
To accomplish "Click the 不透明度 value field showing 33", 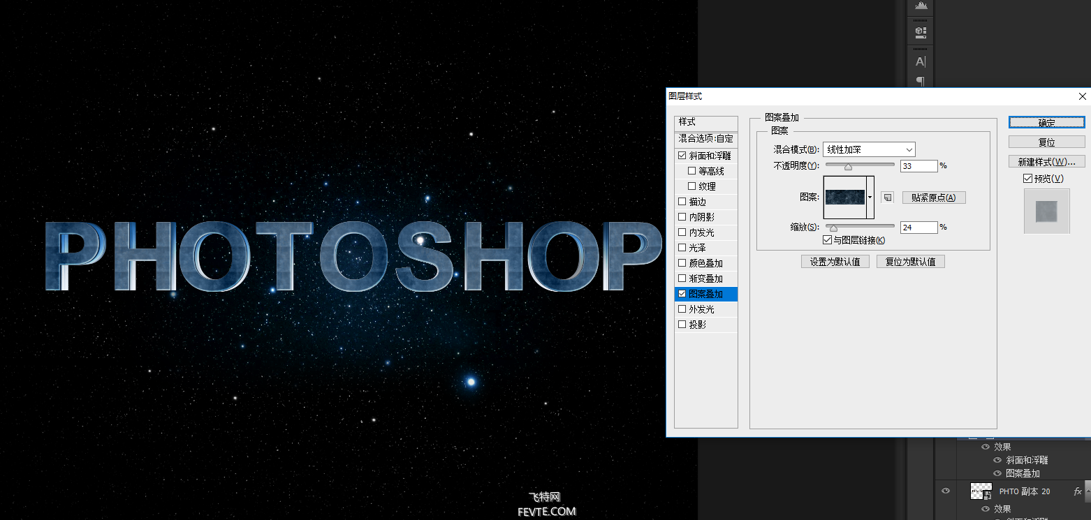I will tap(919, 166).
